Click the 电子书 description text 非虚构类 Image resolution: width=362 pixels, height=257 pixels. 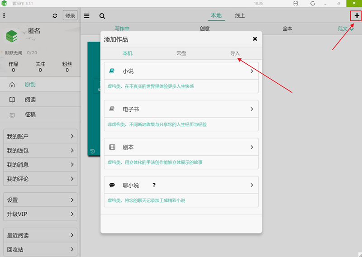click(x=157, y=124)
